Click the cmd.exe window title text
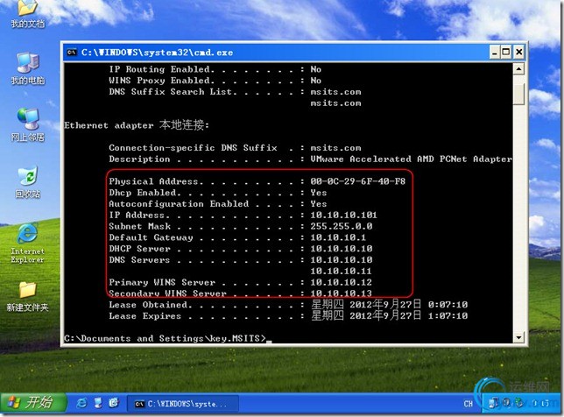This screenshot has height=417, width=564. [157, 53]
